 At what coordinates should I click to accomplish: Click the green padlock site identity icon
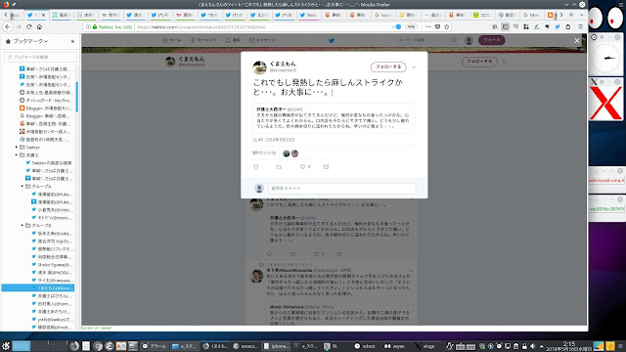pos(95,26)
